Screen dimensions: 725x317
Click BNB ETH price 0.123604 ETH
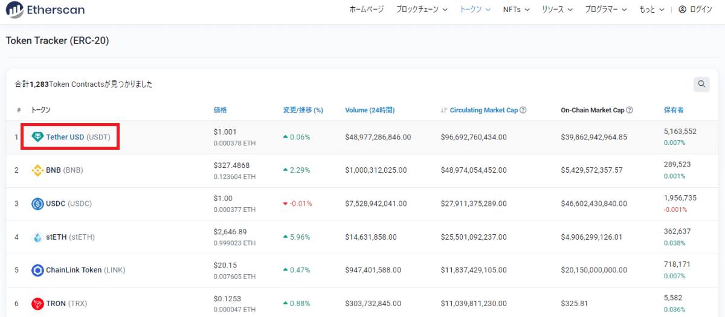coord(234,176)
